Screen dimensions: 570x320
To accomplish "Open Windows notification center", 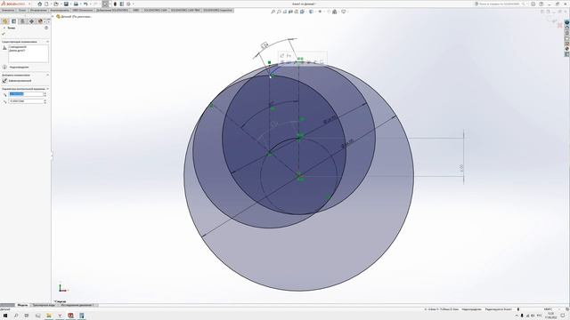I will [x=562, y=316].
